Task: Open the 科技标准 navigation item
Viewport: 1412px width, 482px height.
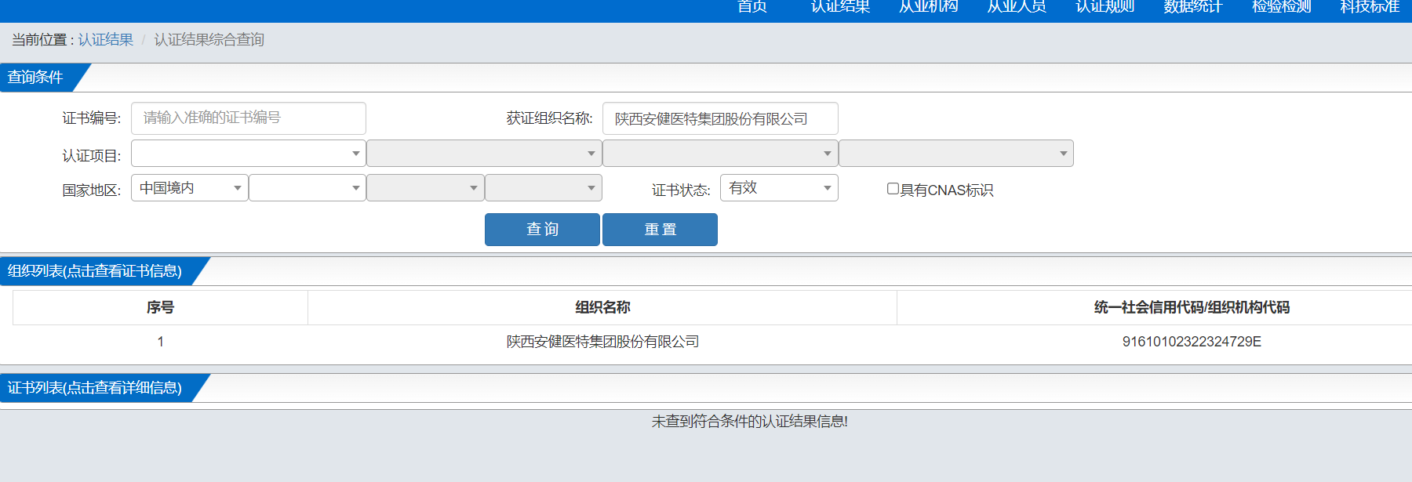Action: (1370, 7)
